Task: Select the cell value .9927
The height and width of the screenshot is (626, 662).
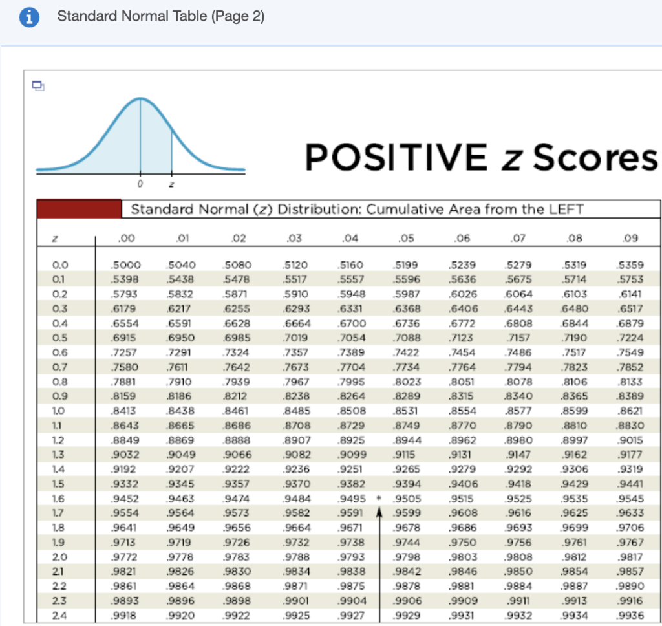Action: (351, 616)
